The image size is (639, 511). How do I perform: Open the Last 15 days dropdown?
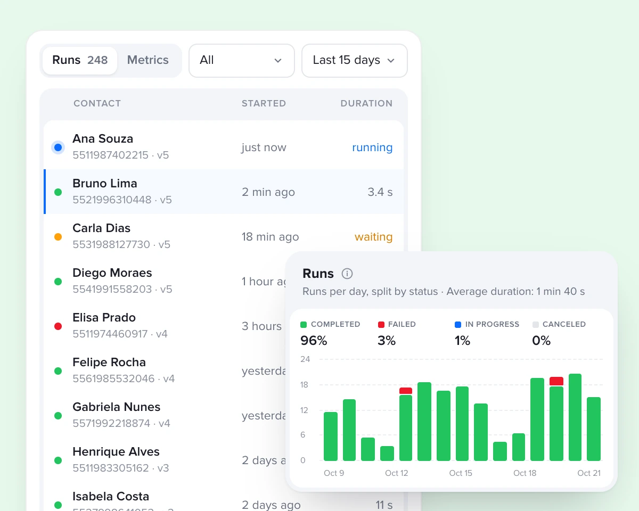(355, 60)
